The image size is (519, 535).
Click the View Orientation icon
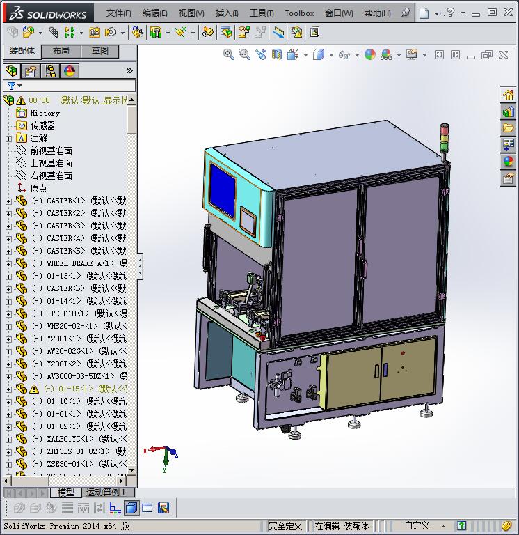coord(293,54)
